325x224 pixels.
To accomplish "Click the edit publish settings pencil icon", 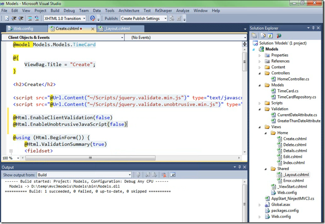I will (179, 19).
